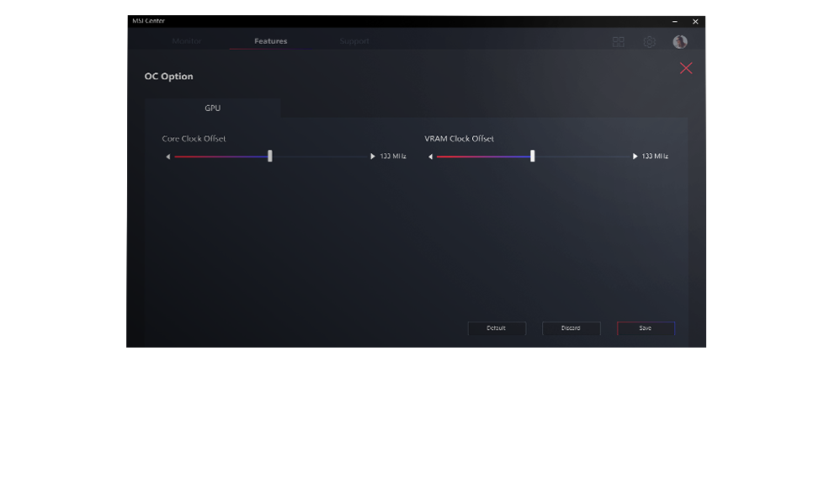Open MSI Center settings gear

(650, 42)
